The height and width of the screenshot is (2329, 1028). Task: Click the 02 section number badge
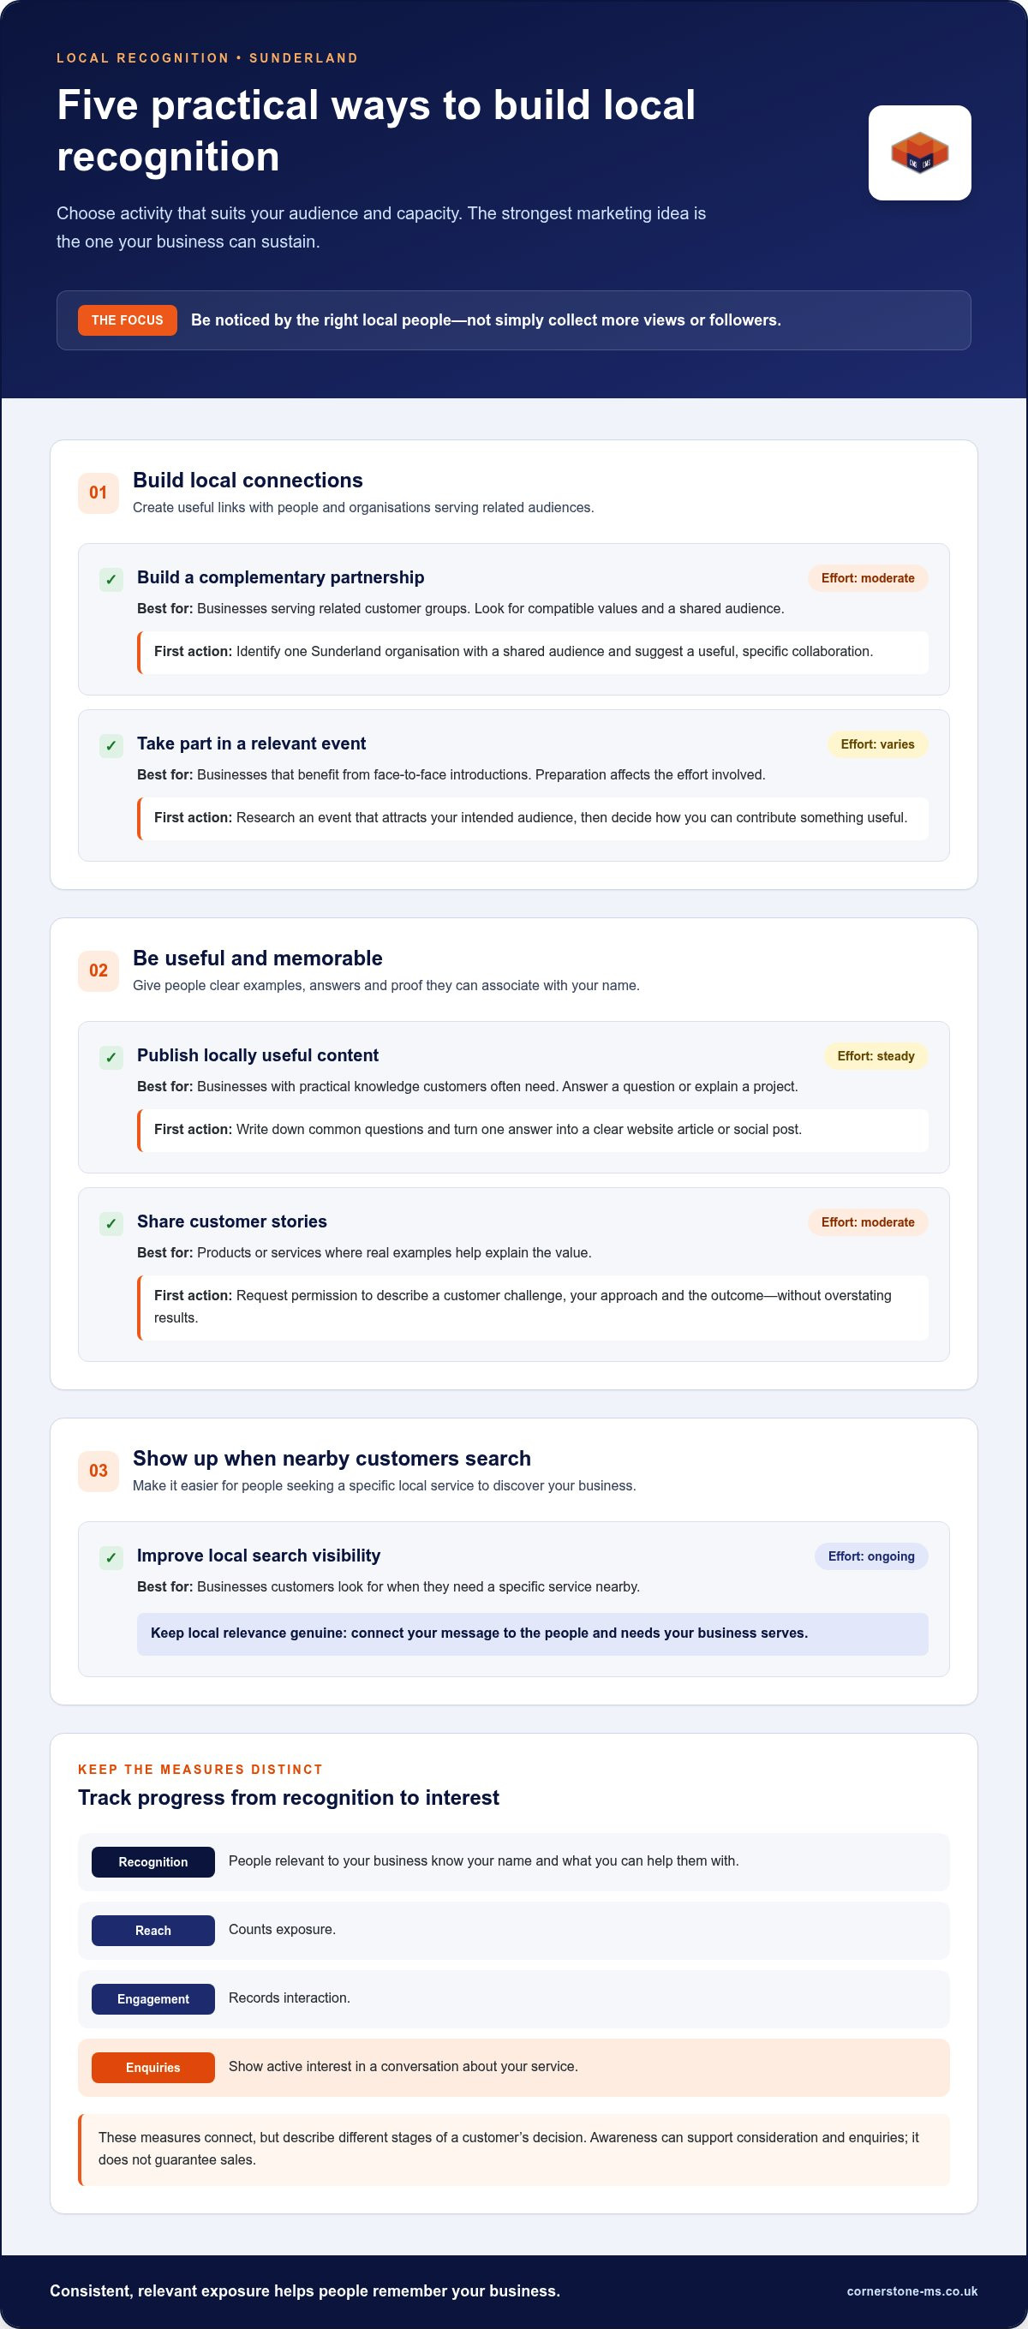coord(99,970)
